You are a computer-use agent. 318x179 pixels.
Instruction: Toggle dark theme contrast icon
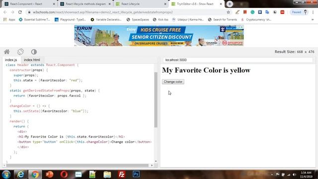pos(34,52)
